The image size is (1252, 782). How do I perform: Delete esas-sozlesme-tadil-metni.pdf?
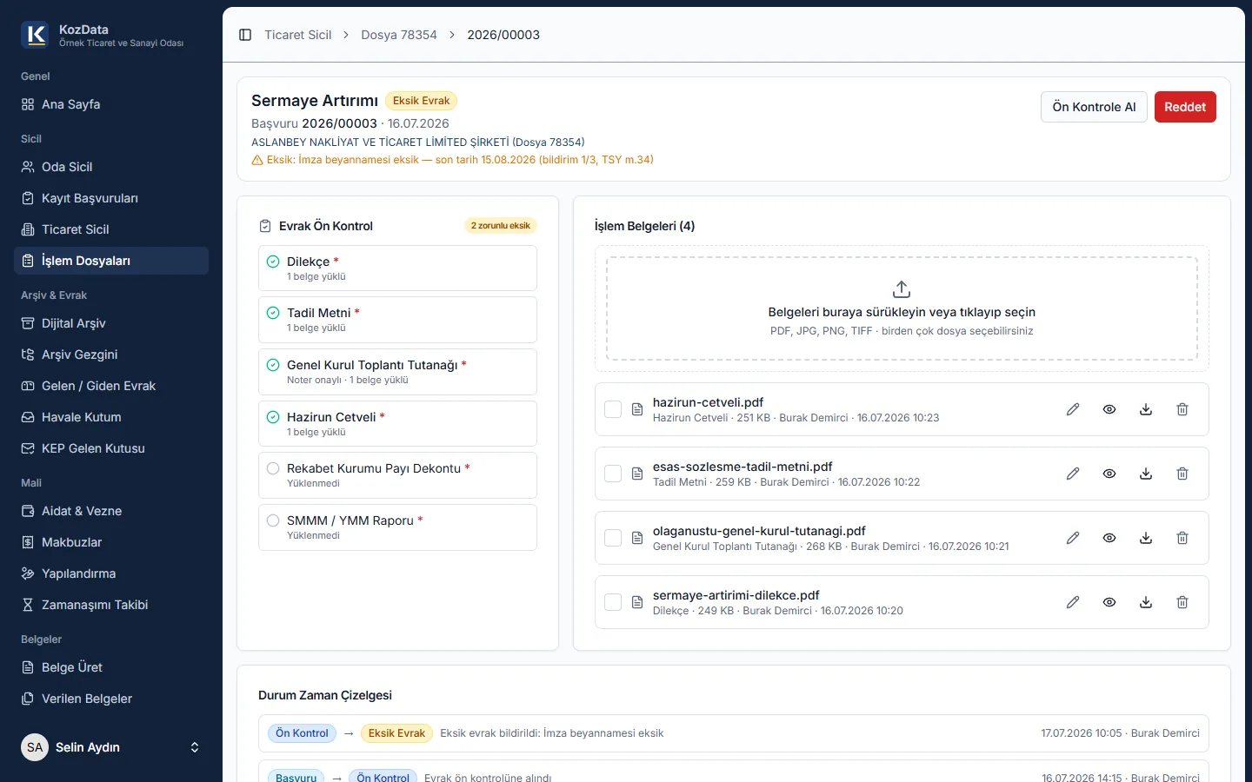click(x=1182, y=474)
